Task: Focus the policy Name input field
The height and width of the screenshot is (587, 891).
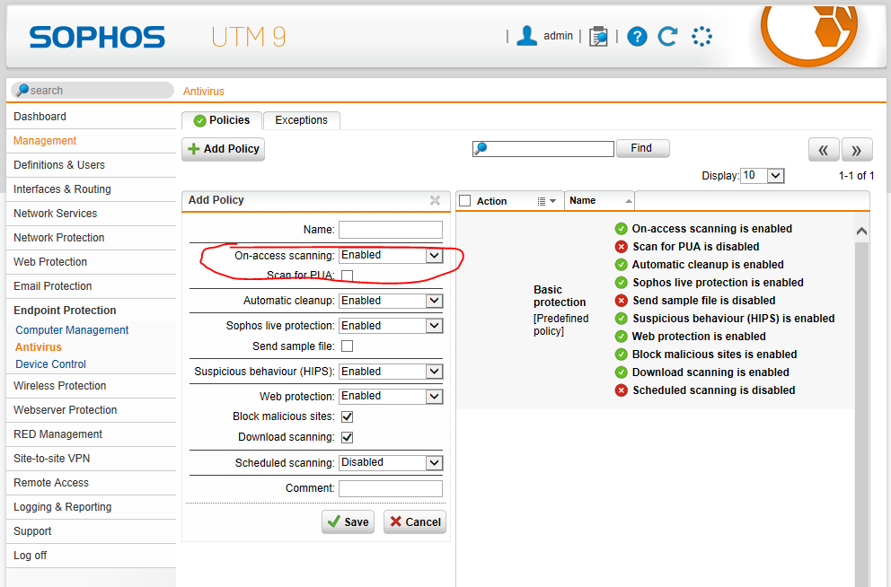Action: tap(391, 230)
